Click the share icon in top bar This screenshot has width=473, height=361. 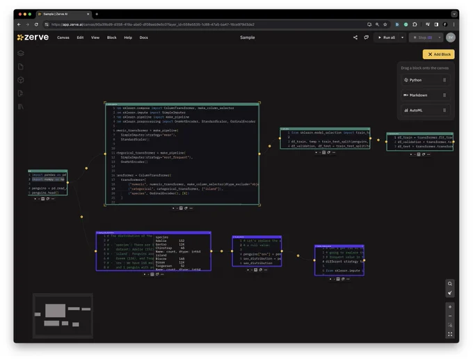coord(355,38)
